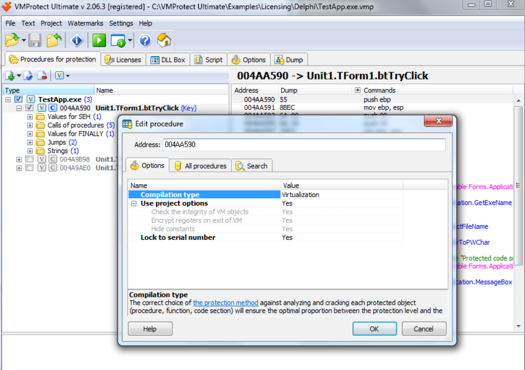
Task: Click V icon beside TestApp.exe
Action: pos(31,99)
